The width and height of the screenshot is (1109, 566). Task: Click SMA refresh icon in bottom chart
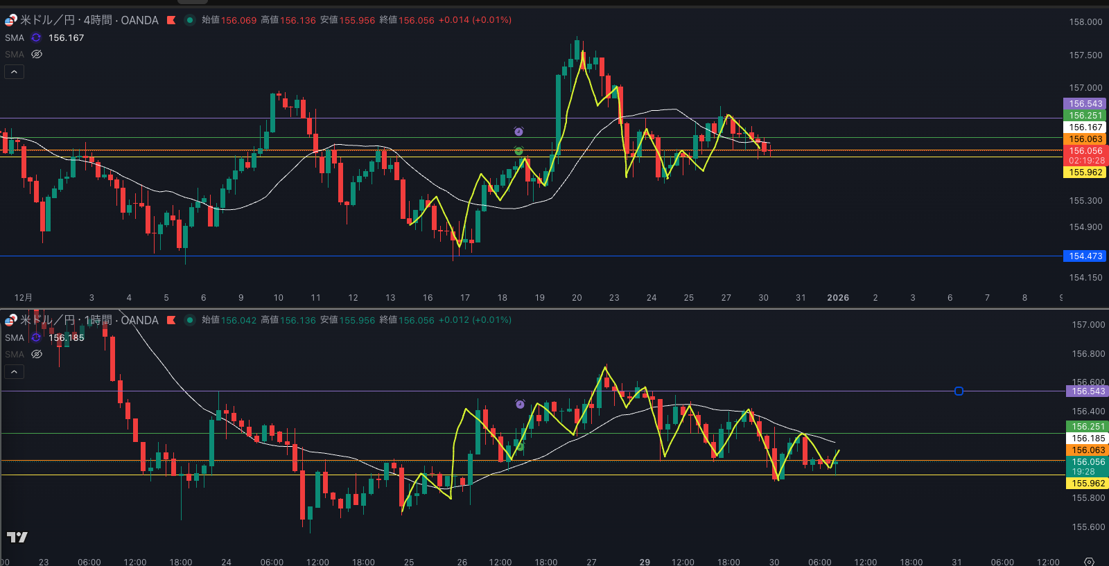point(36,338)
